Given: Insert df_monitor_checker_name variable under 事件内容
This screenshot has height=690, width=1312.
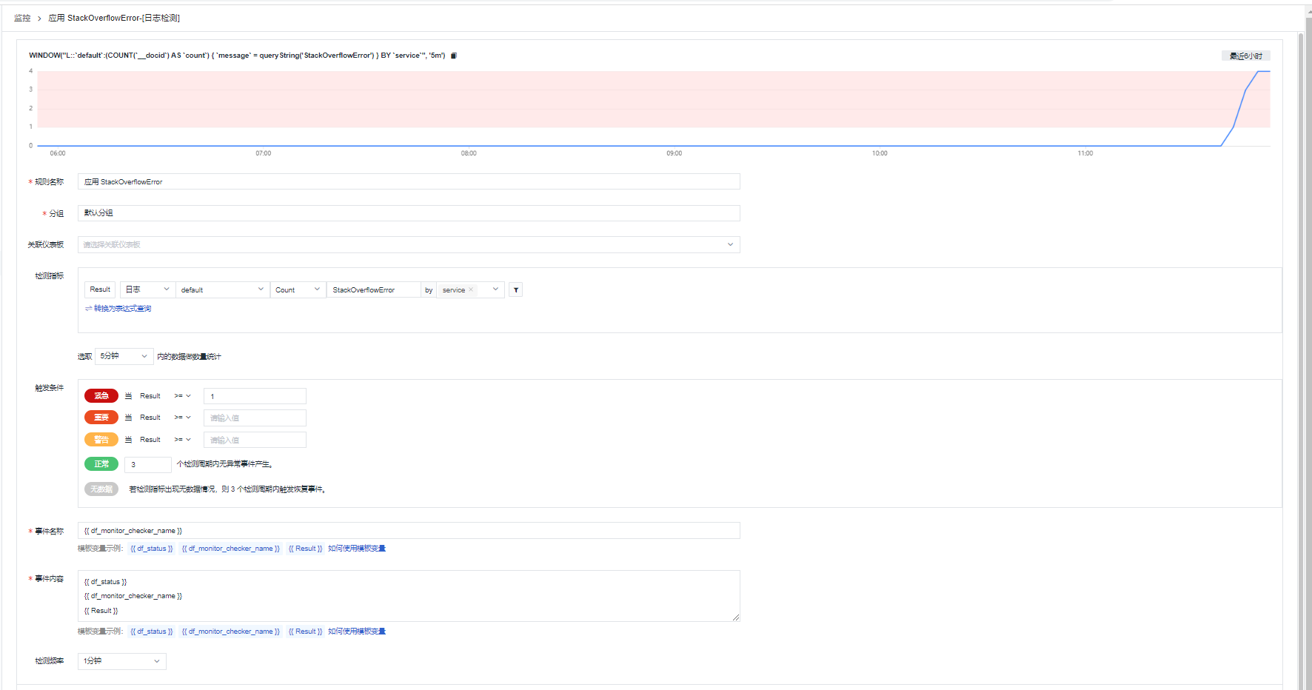Looking at the screenshot, I should coord(231,632).
